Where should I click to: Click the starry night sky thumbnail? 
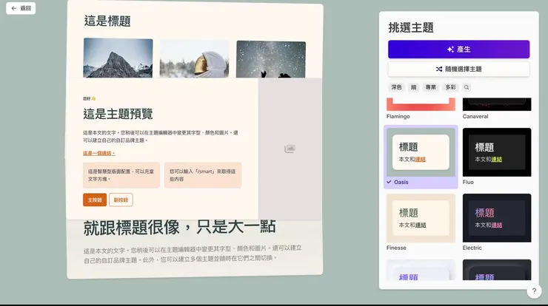click(x=271, y=59)
